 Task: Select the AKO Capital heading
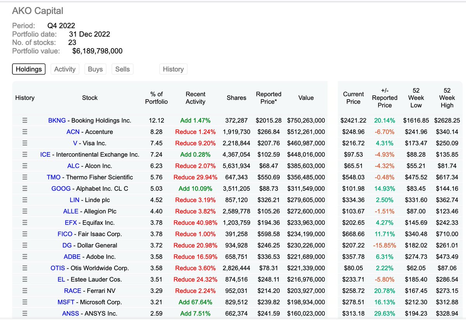pyautogui.click(x=38, y=11)
